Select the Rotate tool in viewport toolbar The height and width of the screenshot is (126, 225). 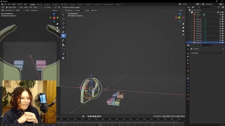point(63,27)
